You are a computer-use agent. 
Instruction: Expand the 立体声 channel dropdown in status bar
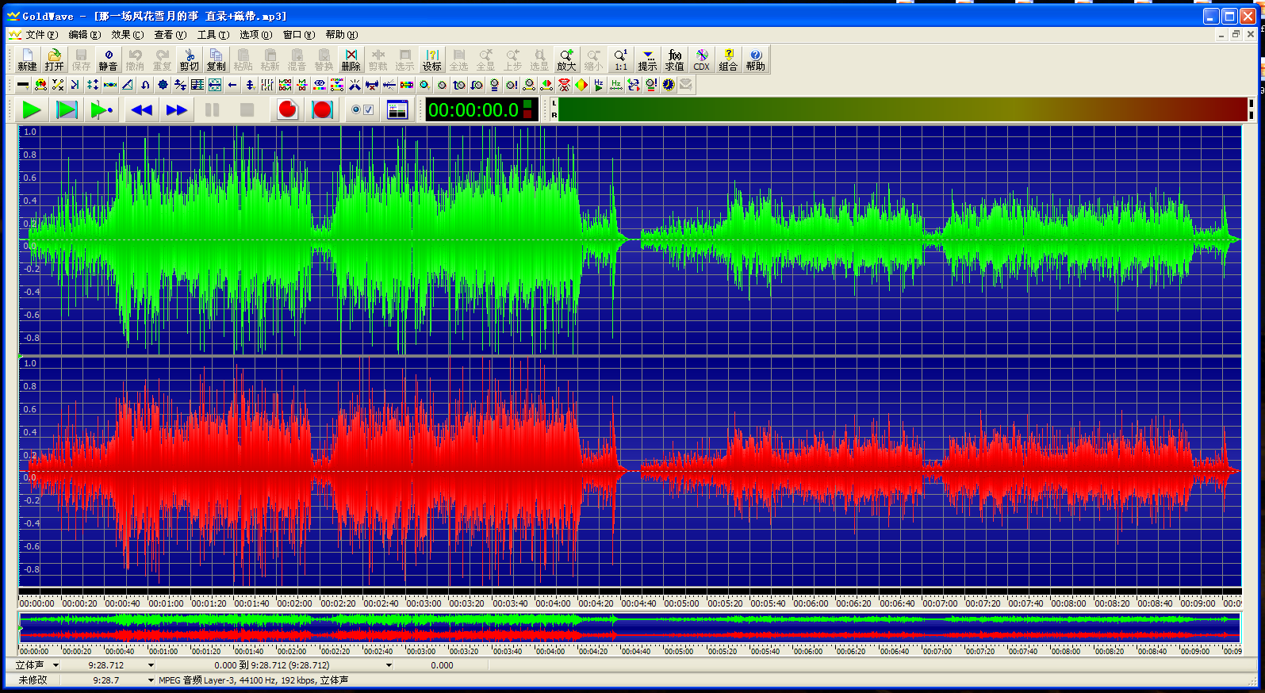pyautogui.click(x=56, y=665)
